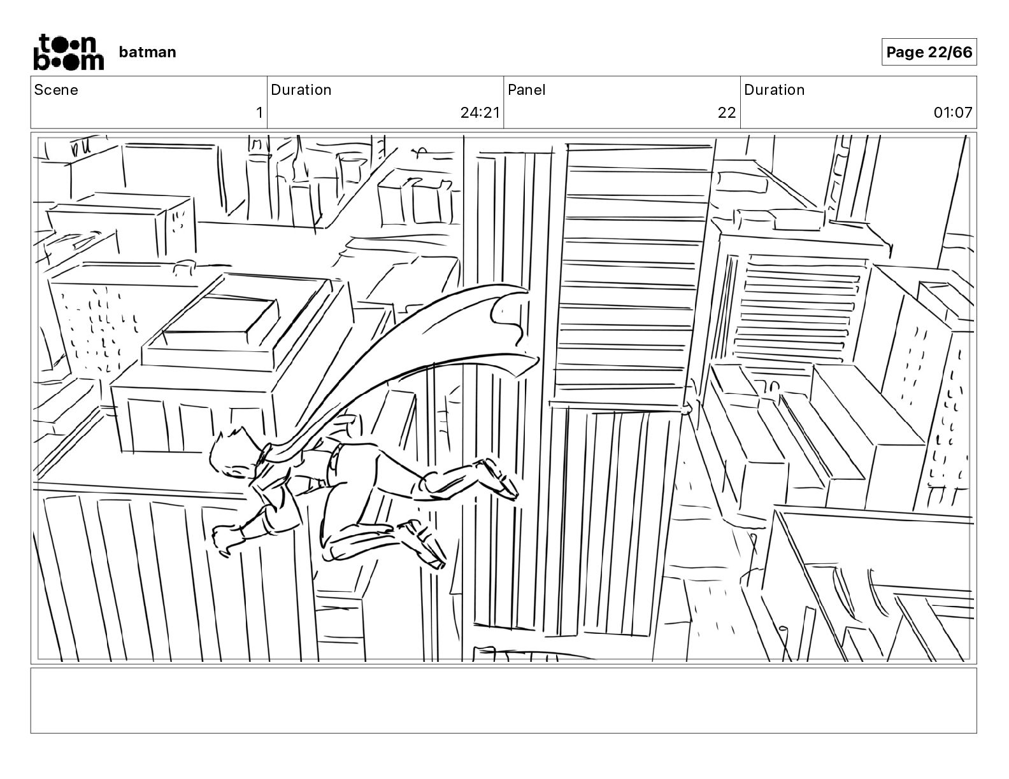
Task: Select the panel number value '22'
Action: click(x=726, y=113)
